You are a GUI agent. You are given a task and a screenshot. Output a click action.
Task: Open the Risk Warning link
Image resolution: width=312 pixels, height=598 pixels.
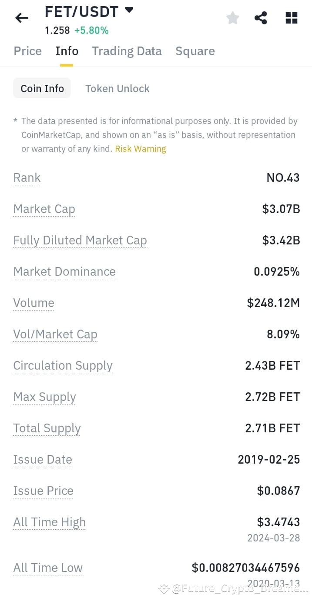[x=140, y=149]
